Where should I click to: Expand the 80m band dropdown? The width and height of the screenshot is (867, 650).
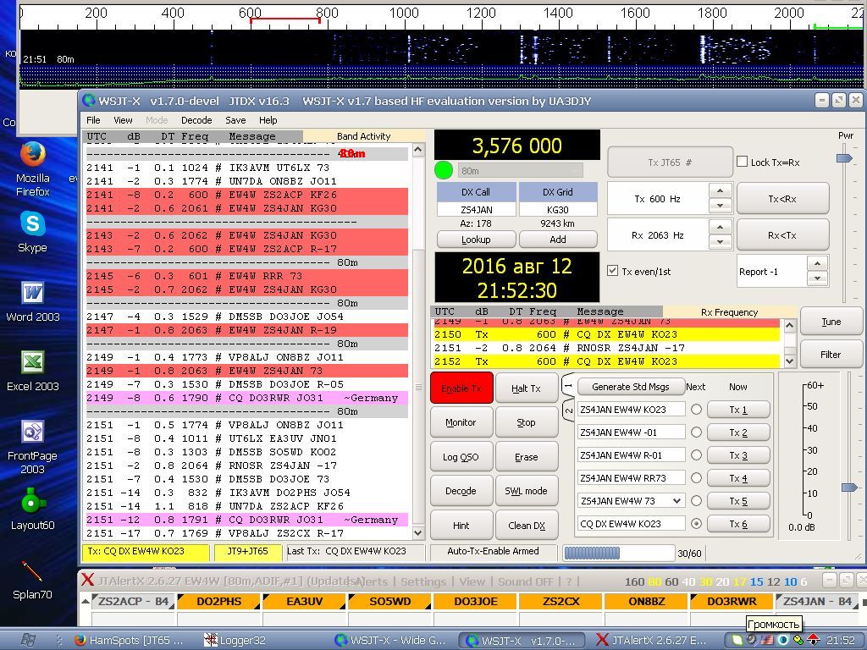point(520,170)
